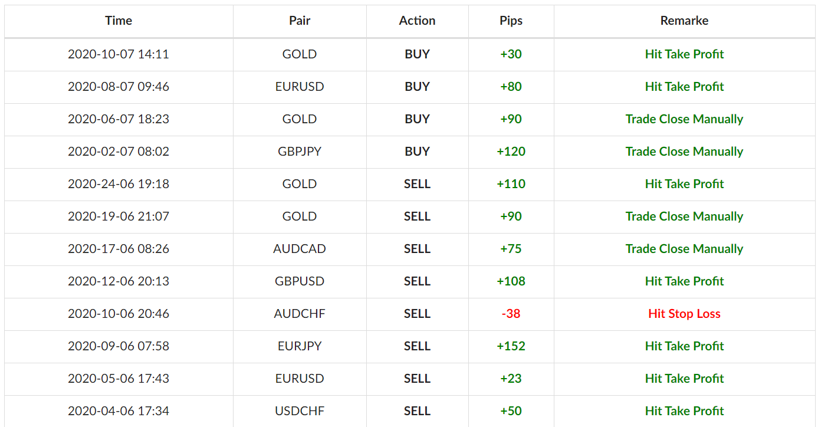Click the Action column header

[x=418, y=21]
